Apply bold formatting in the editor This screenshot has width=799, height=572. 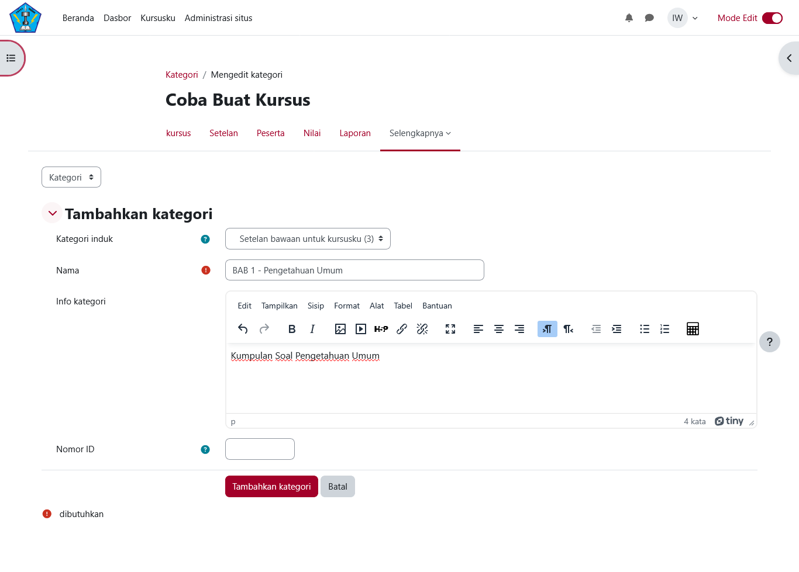[292, 329]
